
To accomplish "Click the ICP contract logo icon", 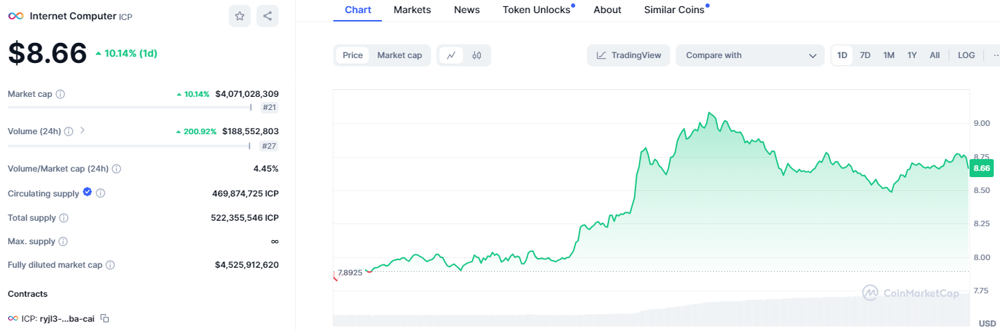I will (12, 318).
